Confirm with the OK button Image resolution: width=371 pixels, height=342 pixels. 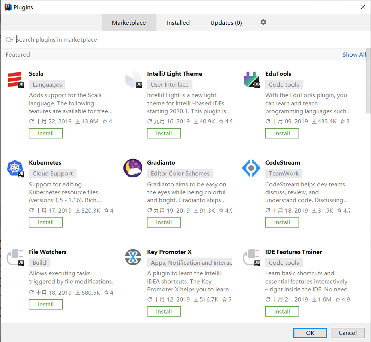point(310,333)
